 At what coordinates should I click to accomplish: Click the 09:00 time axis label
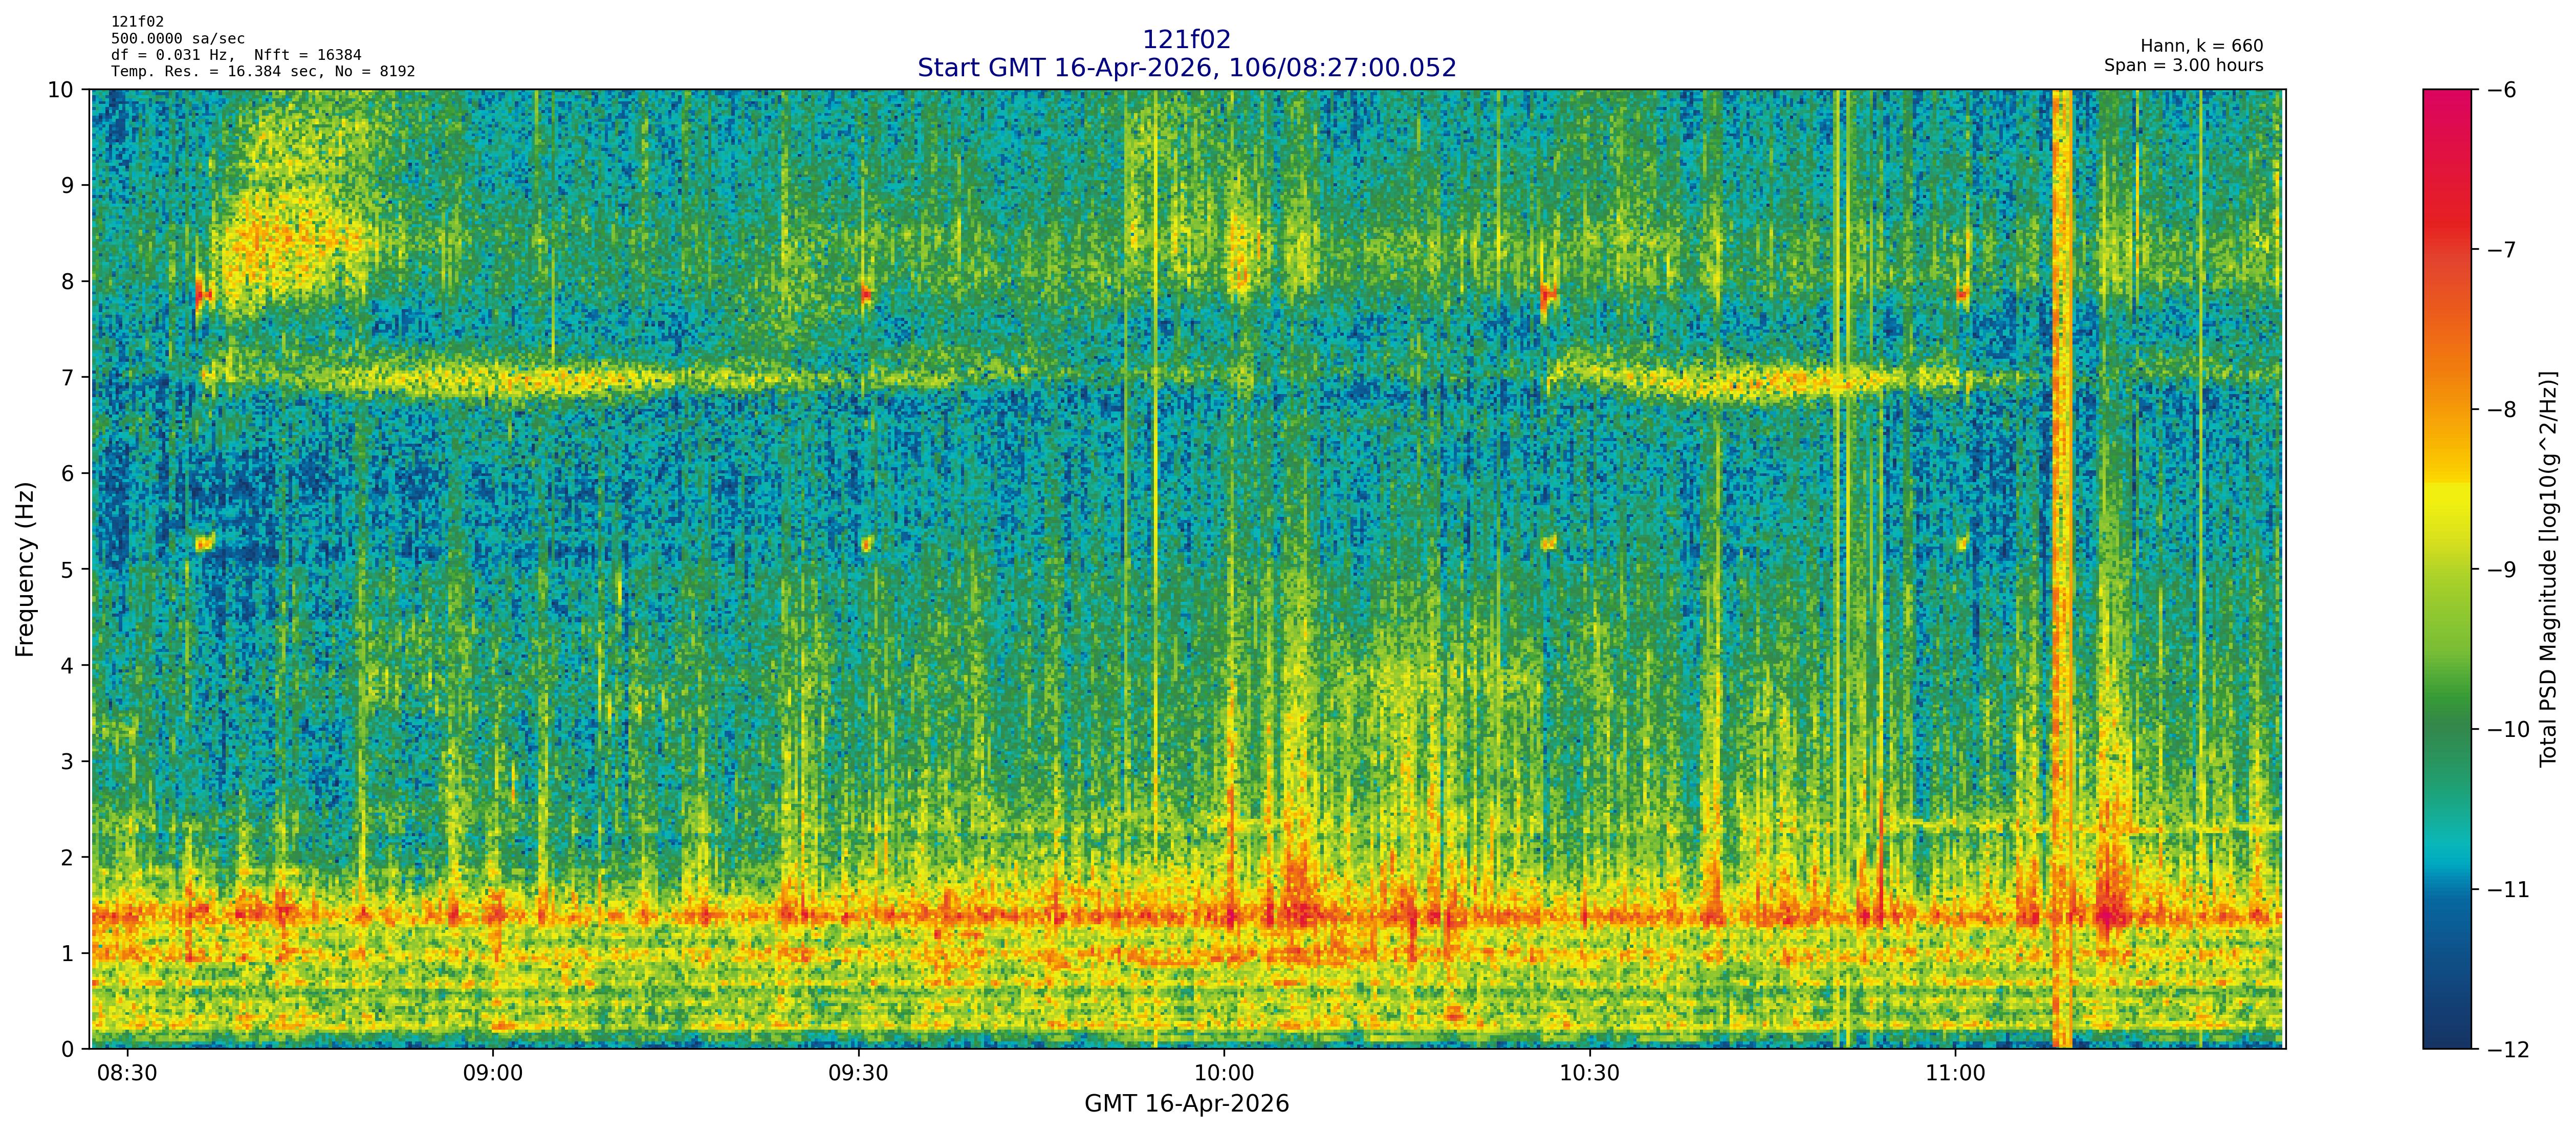(x=493, y=1074)
